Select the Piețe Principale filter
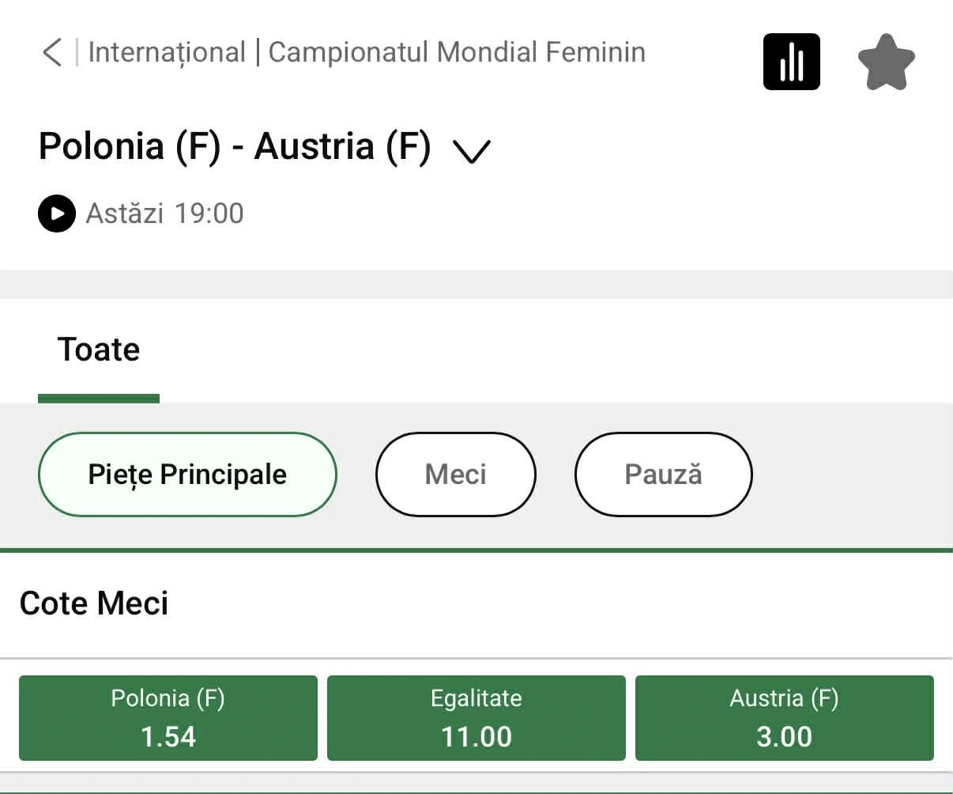This screenshot has width=953, height=794. tap(187, 475)
